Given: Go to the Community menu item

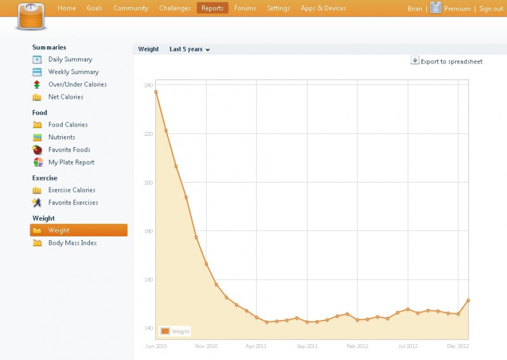Looking at the screenshot, I should (131, 8).
